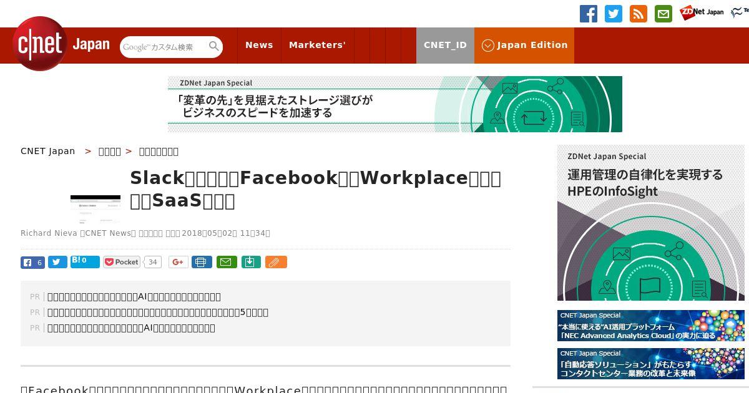Share the article on Facebook (count 6)
Image resolution: width=749 pixels, height=393 pixels.
(32, 263)
